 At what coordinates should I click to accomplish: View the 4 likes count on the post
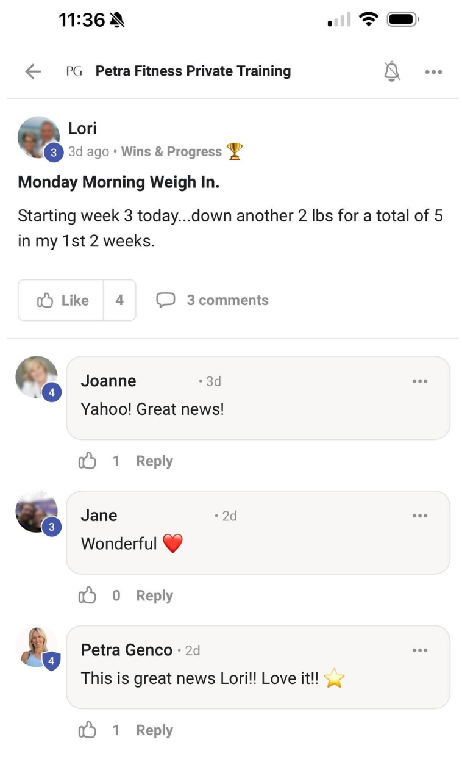[119, 300]
